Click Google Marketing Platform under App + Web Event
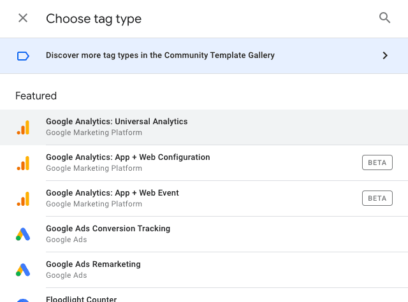Image resolution: width=408 pixels, height=302 pixels. [x=94, y=204]
